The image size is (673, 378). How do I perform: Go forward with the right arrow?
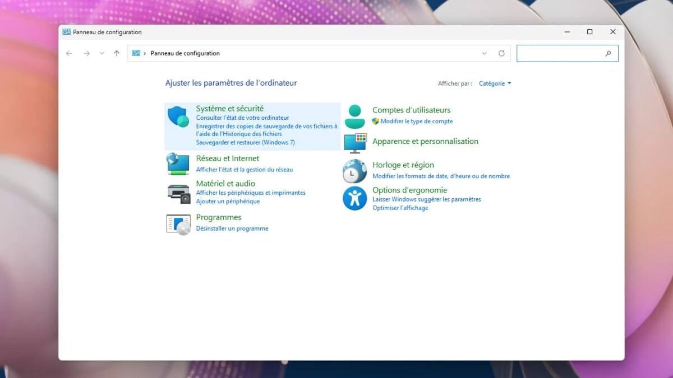(x=86, y=53)
